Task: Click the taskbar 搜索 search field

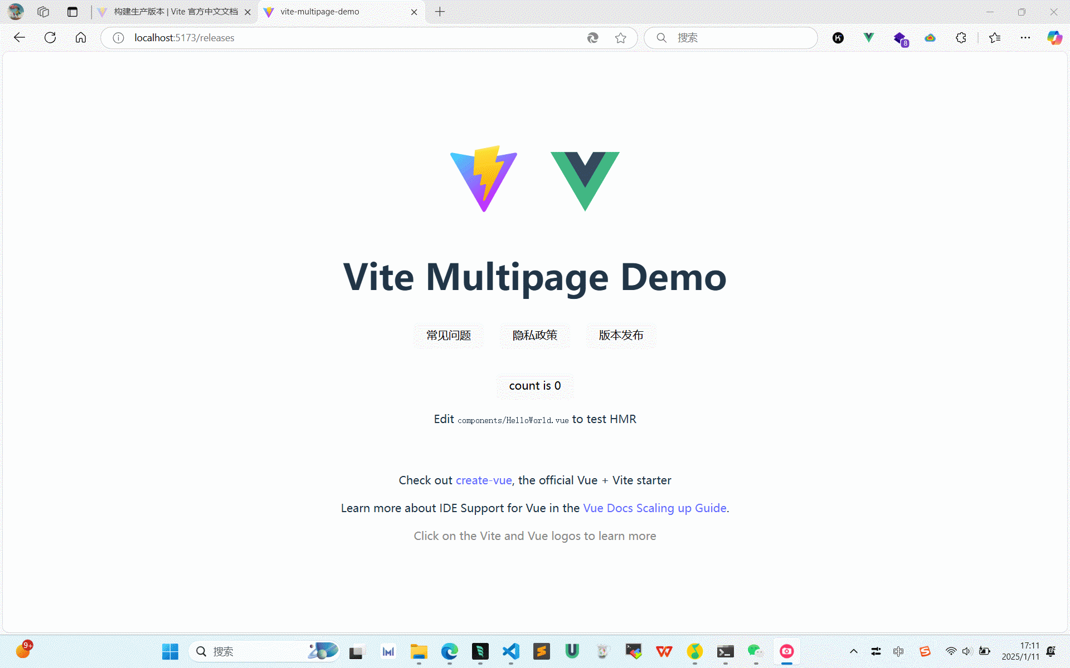Action: pos(265,651)
